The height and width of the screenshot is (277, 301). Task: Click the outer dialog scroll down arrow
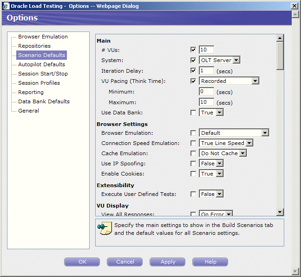(295, 271)
